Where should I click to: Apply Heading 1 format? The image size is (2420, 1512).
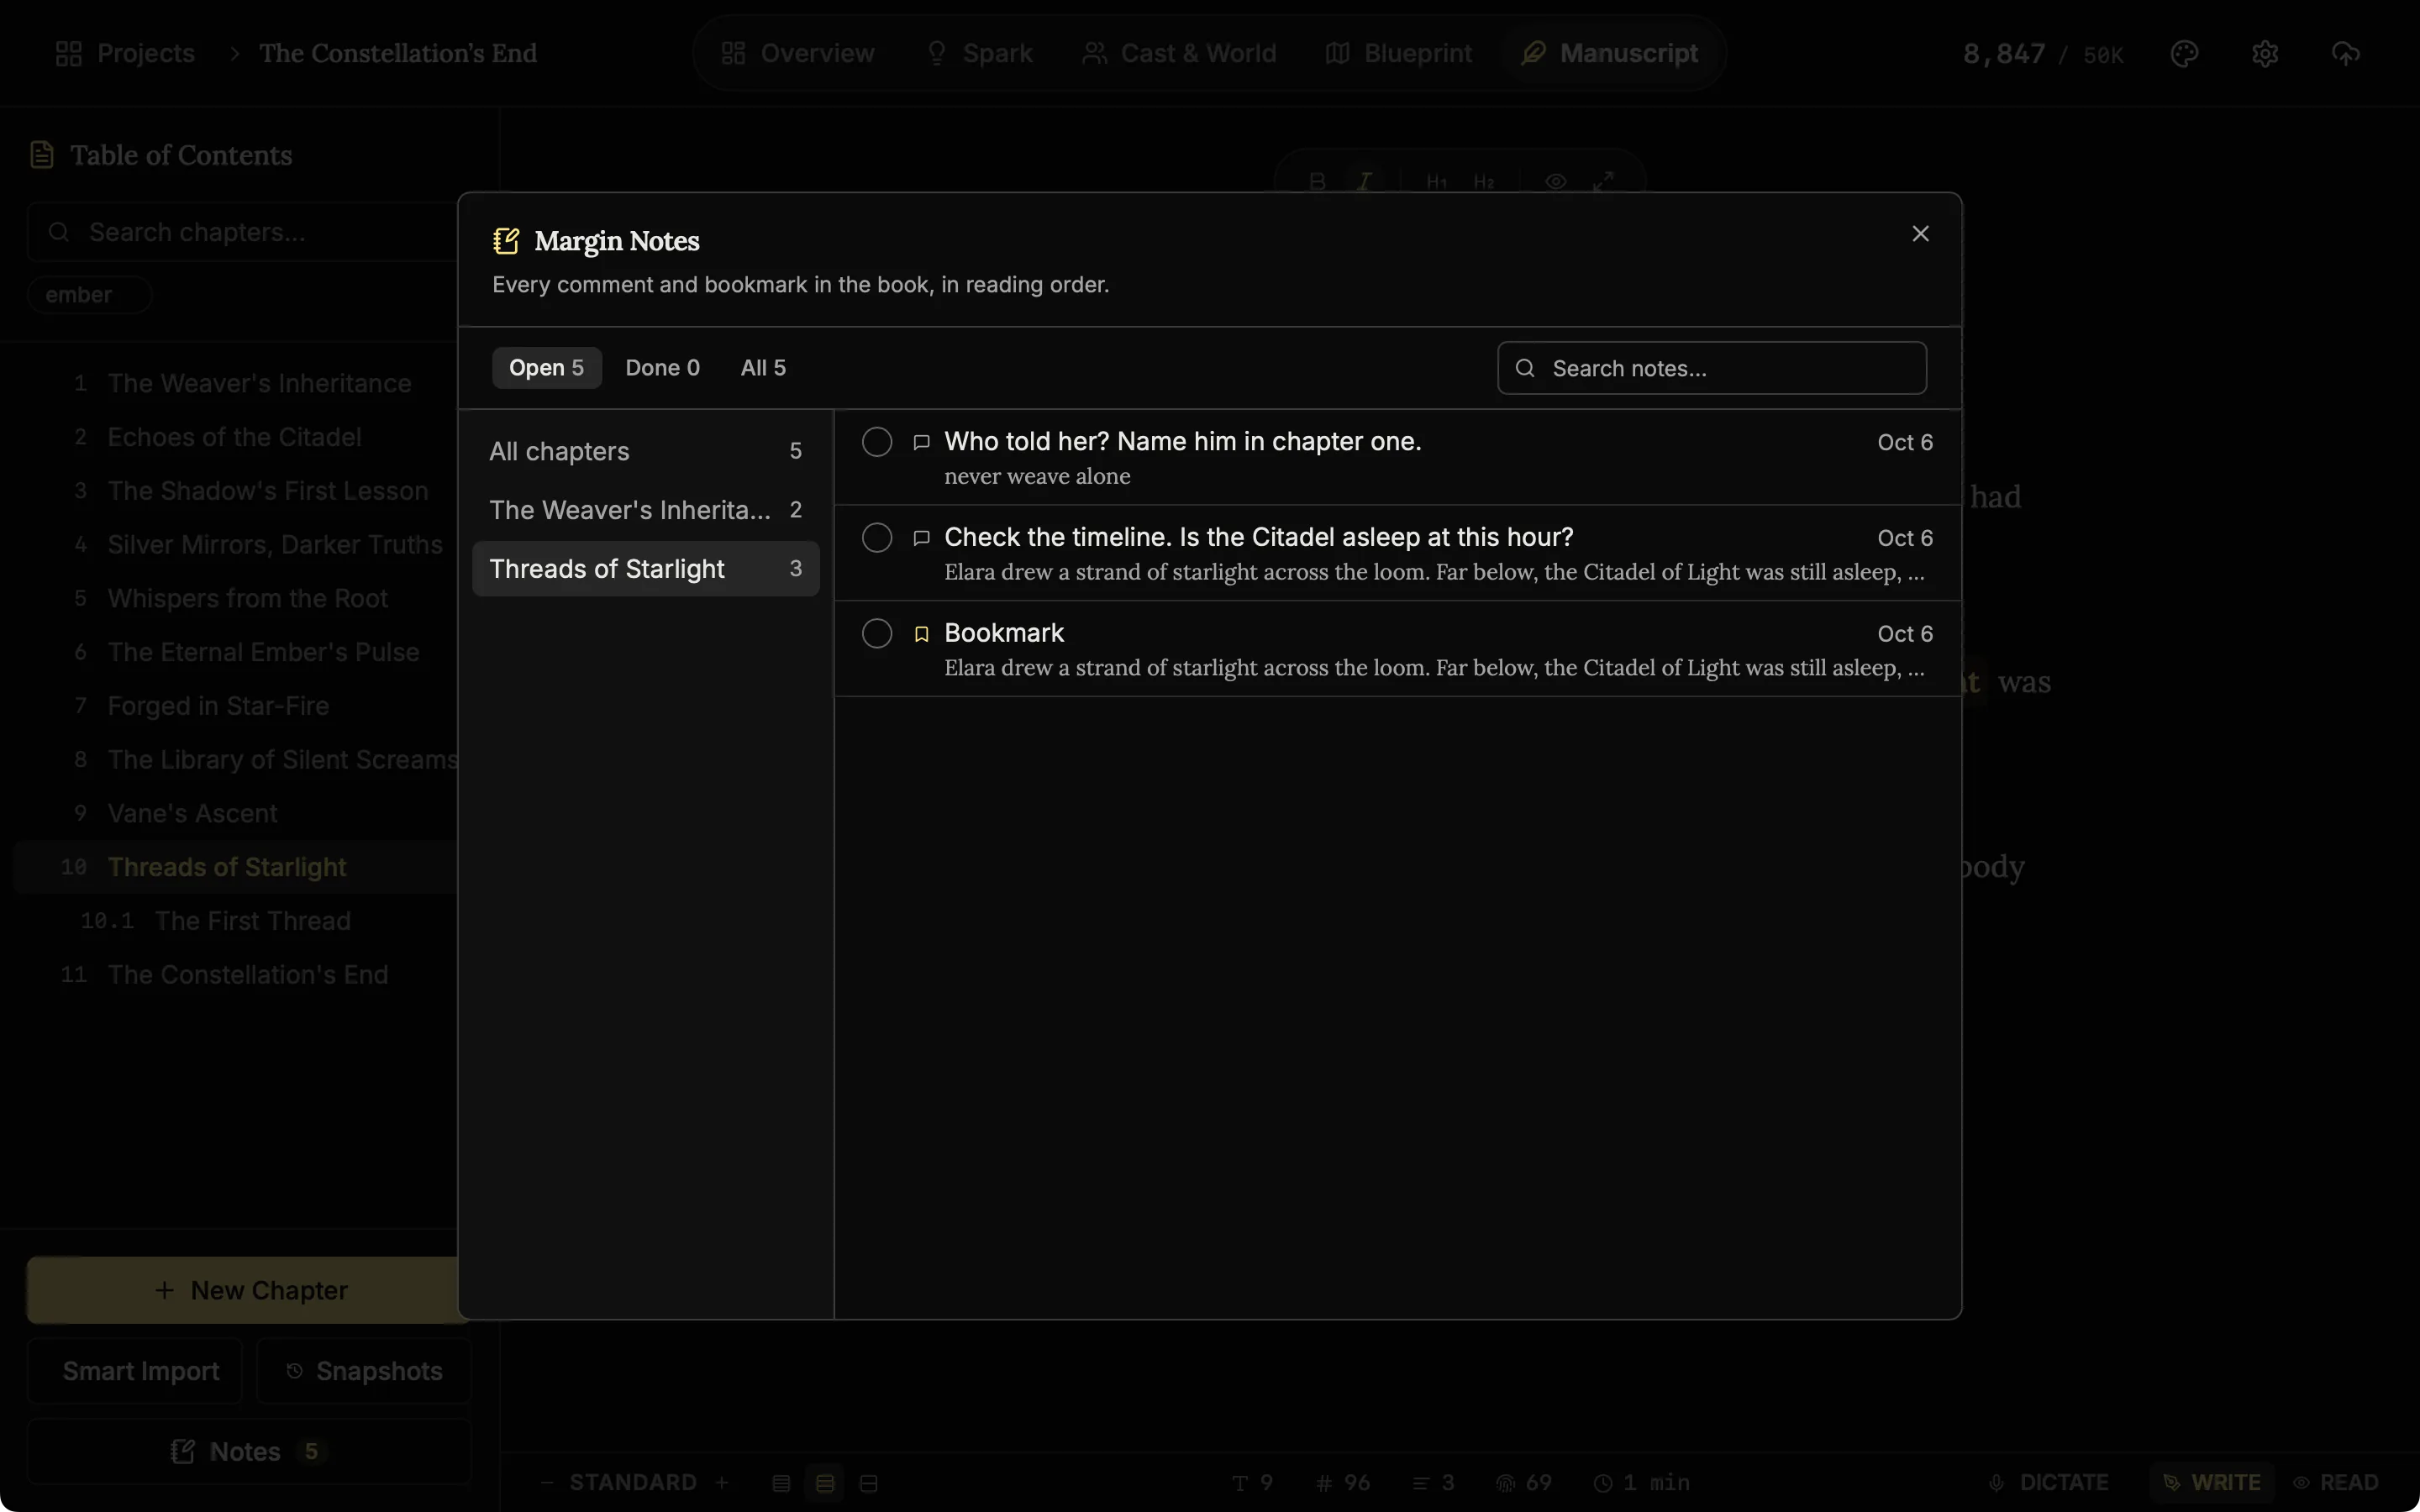[1436, 181]
